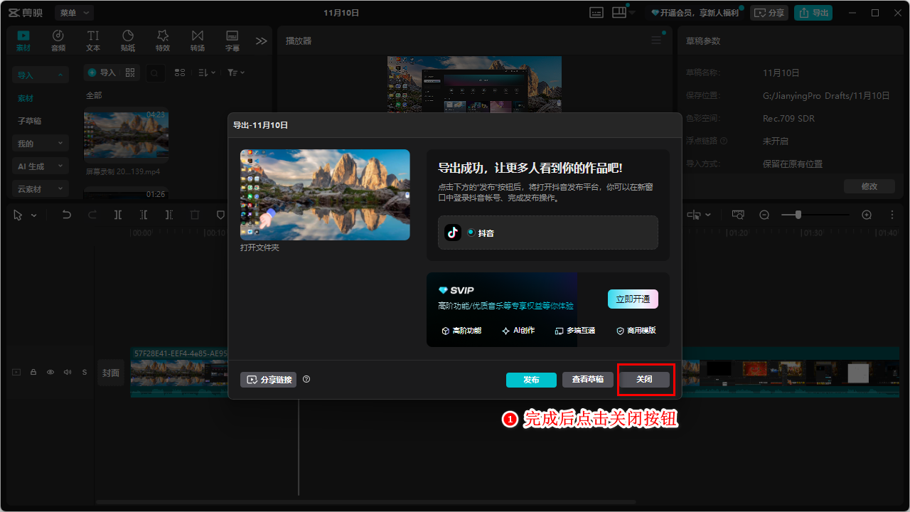Select the 抖音 radio option
Screen dimensions: 910x512
[471, 233]
